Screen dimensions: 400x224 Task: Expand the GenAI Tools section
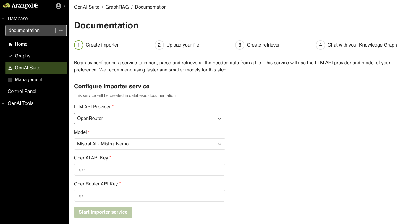point(17,103)
